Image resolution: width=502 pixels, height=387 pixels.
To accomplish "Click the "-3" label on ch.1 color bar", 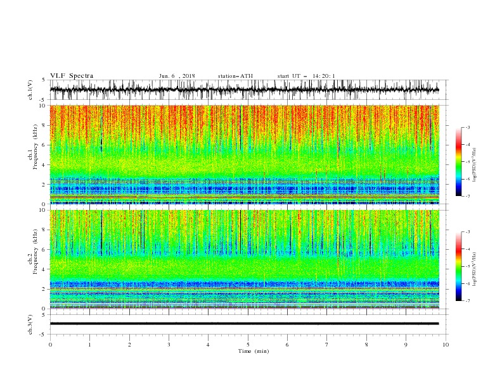I will pyautogui.click(x=468, y=127).
